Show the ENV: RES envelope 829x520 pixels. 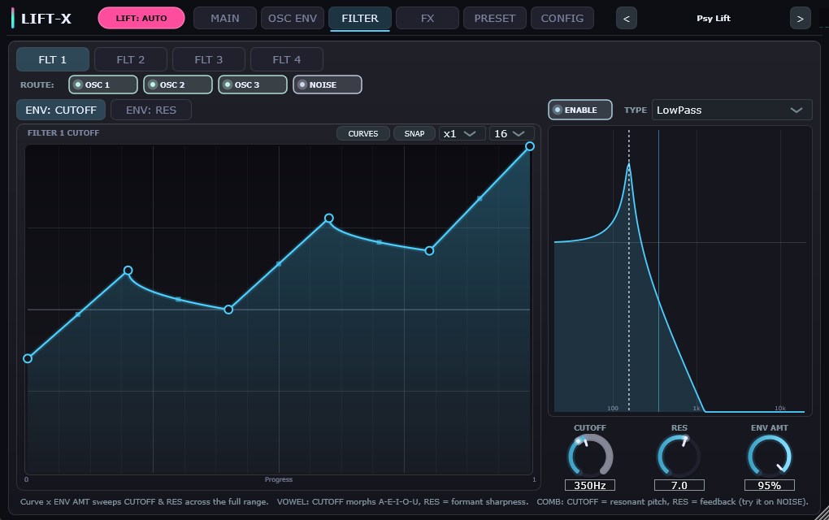150,110
